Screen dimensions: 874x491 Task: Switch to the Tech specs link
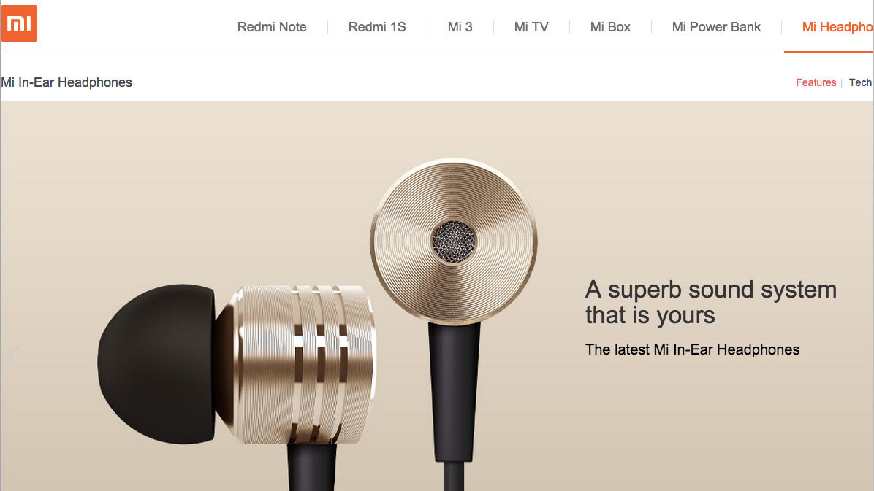861,82
